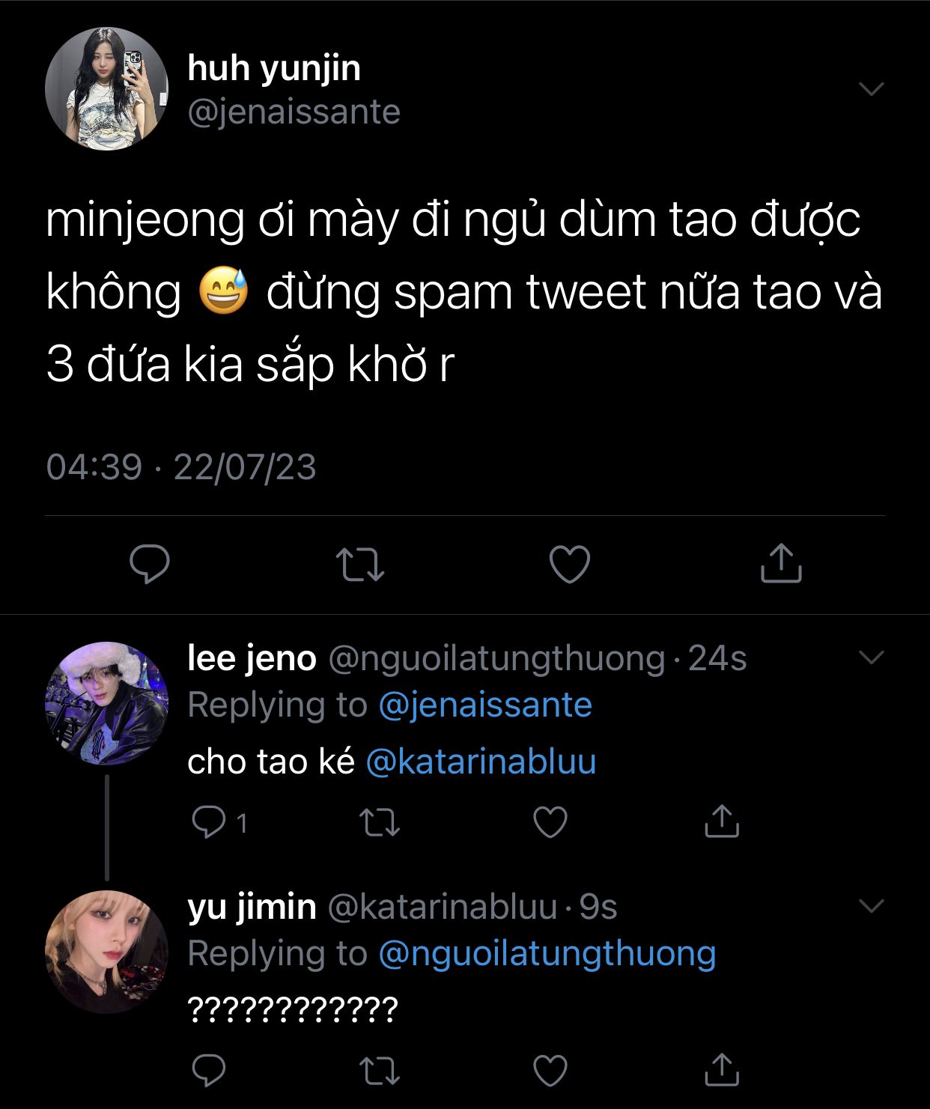
Task: Retweet yu jimin's reply
Action: tap(380, 1070)
